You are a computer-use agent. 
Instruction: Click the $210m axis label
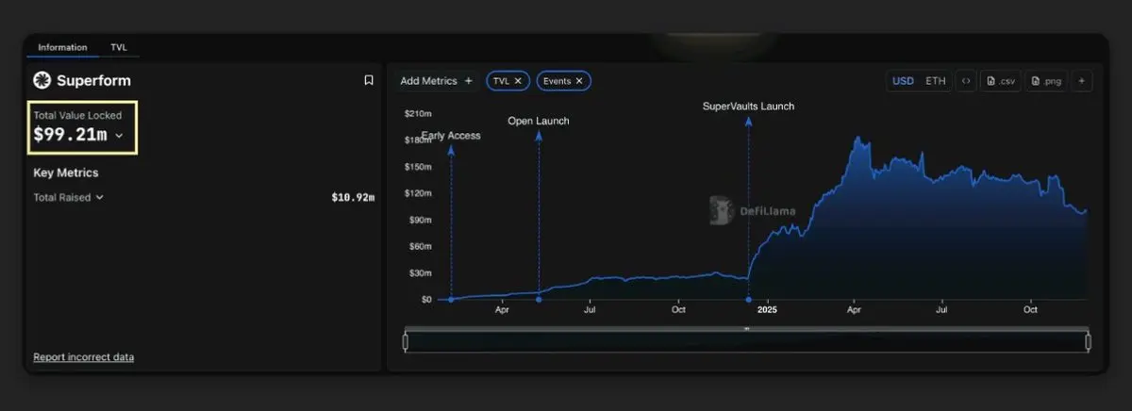(418, 113)
